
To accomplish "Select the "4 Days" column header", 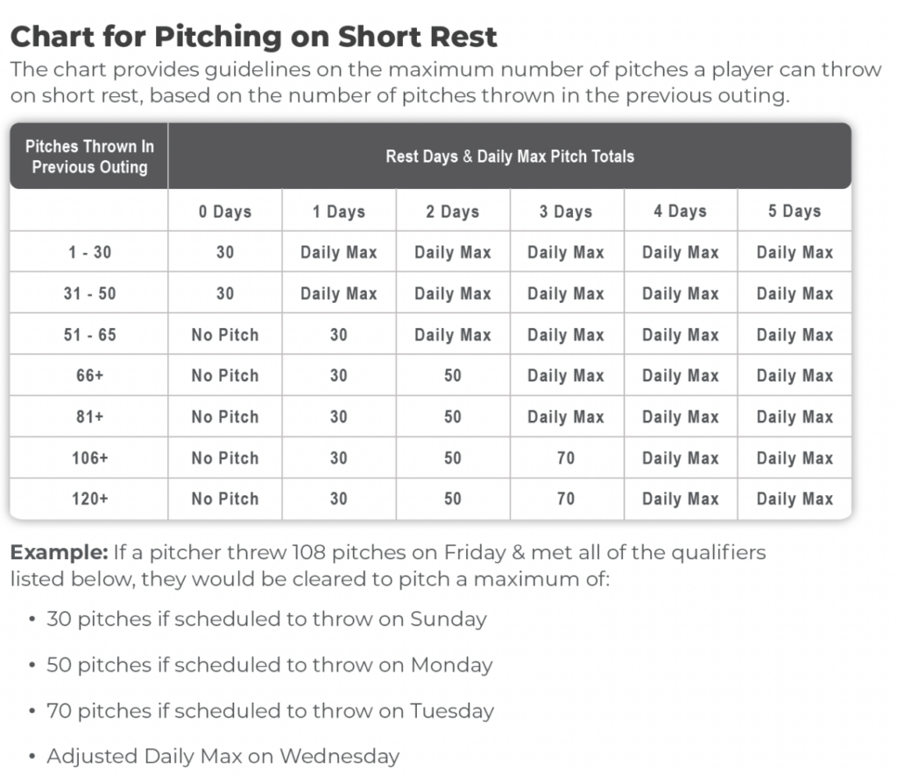I will 680,212.
